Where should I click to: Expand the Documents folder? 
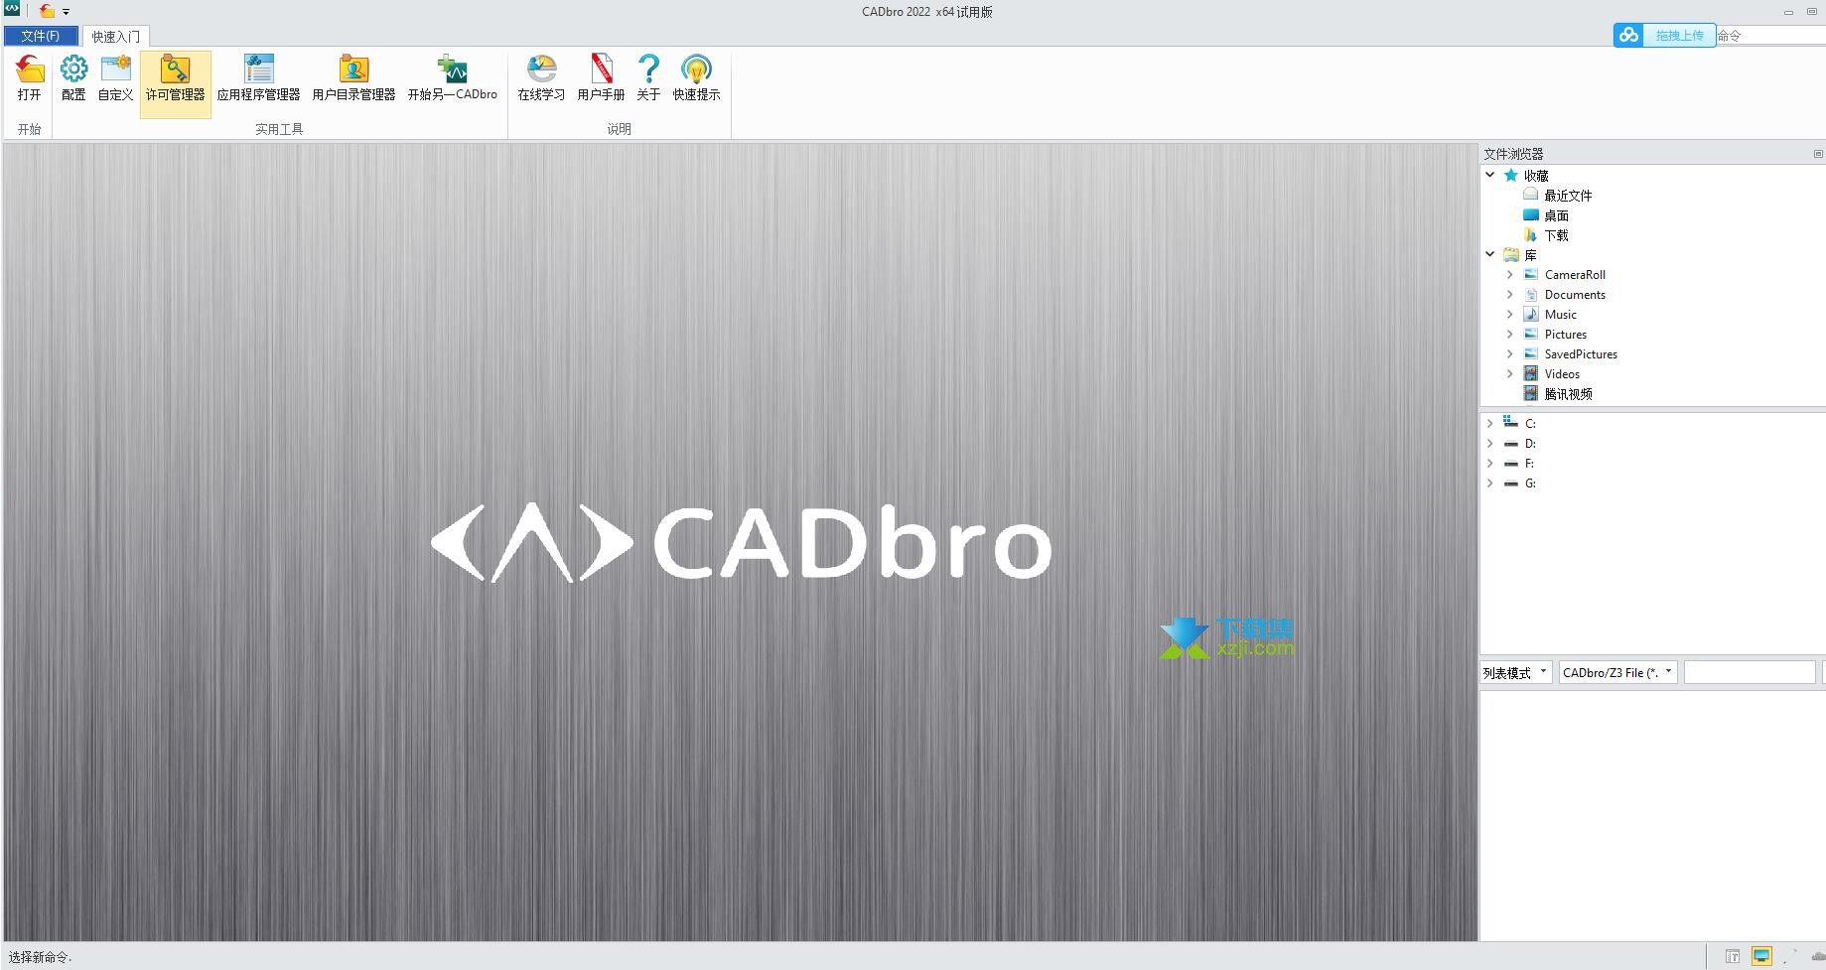(1510, 294)
